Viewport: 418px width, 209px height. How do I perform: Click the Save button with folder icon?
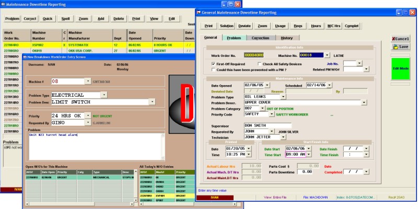tap(400, 47)
